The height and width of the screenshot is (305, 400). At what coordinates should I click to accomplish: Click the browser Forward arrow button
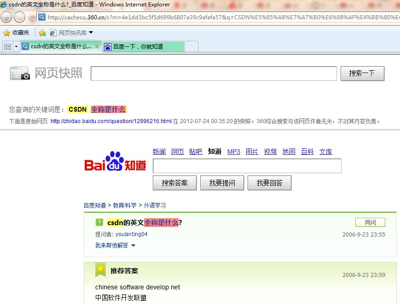(x=19, y=17)
